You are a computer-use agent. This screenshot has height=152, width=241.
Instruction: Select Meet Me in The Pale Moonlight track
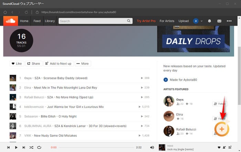coord(65,87)
